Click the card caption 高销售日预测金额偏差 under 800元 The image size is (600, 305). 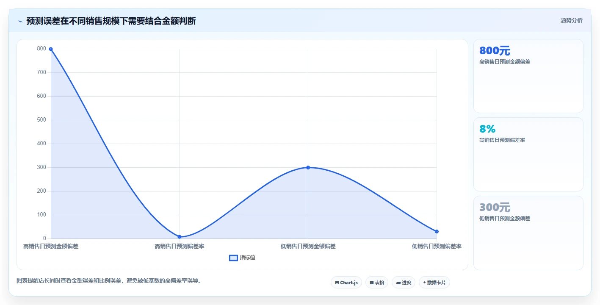coord(505,62)
